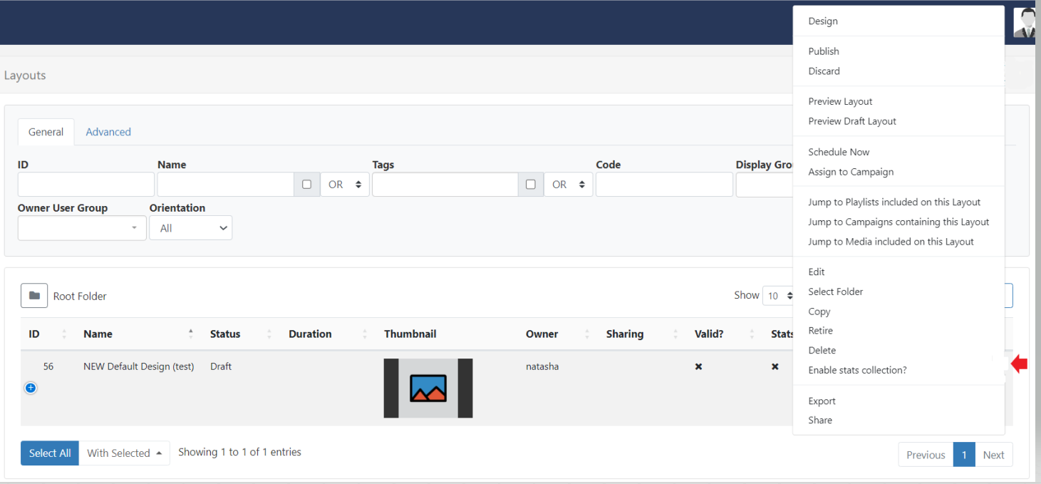Viewport: 1041px width, 484px height.
Task: Click the Name filter field
Action: (226, 184)
